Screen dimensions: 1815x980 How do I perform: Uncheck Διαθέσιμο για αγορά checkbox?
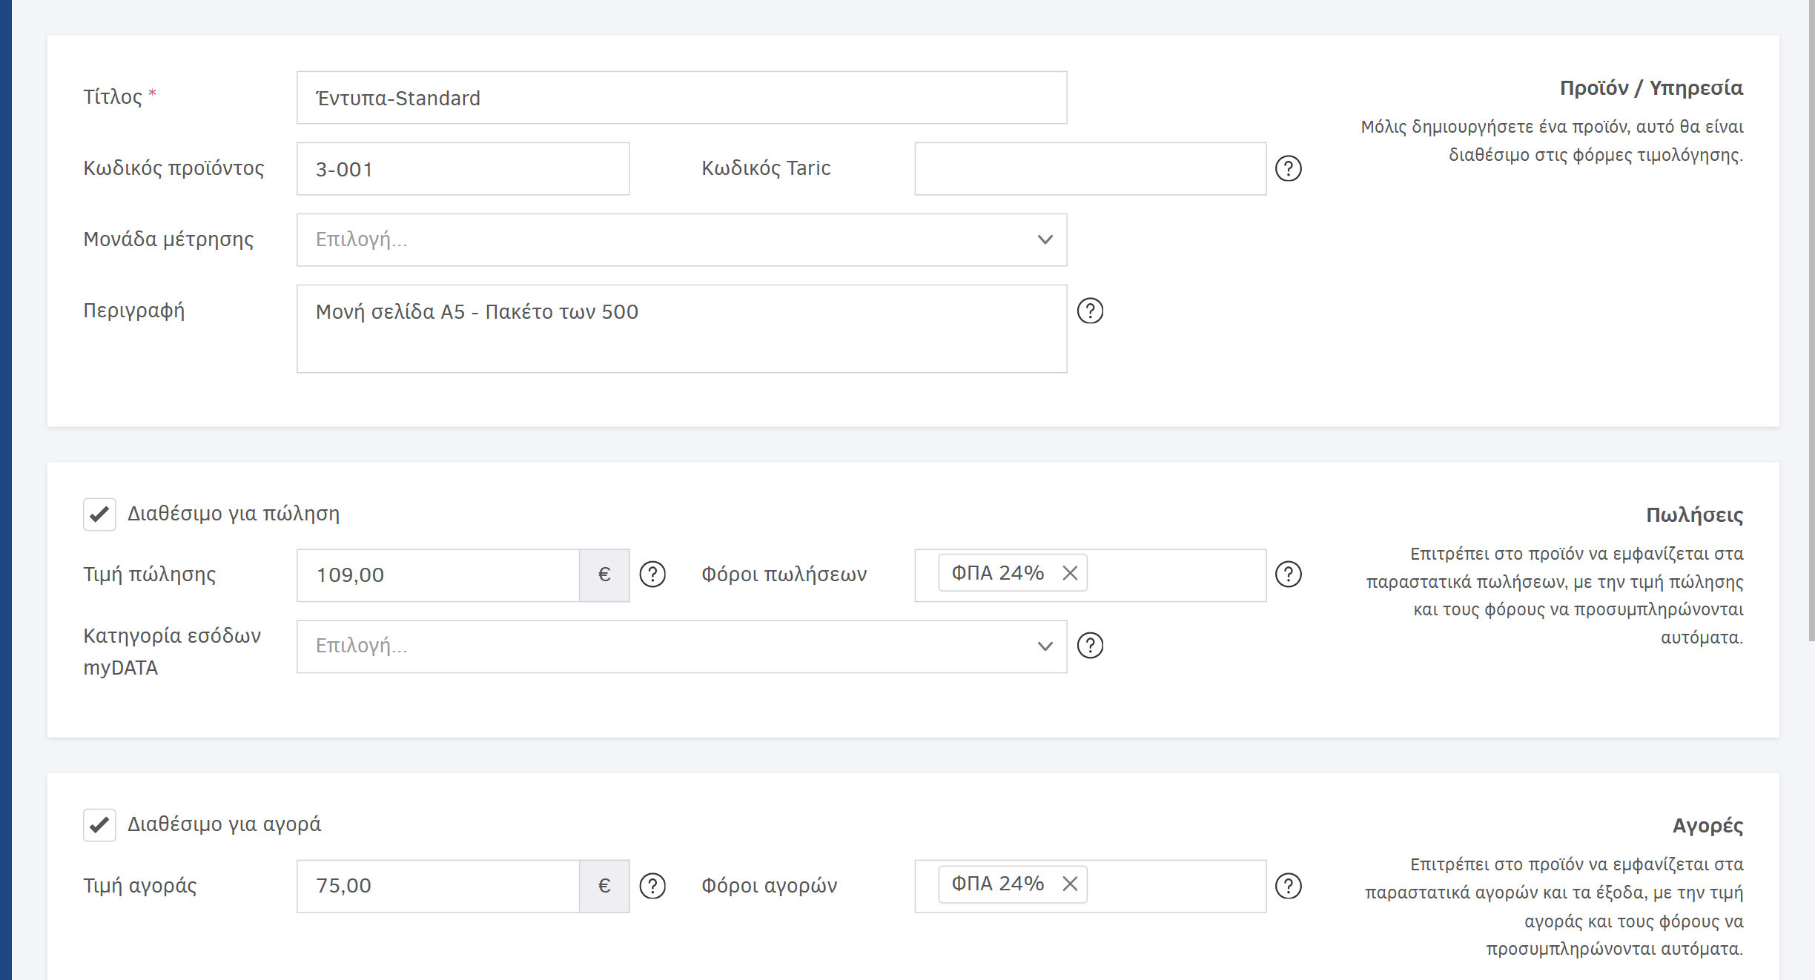pos(99,825)
